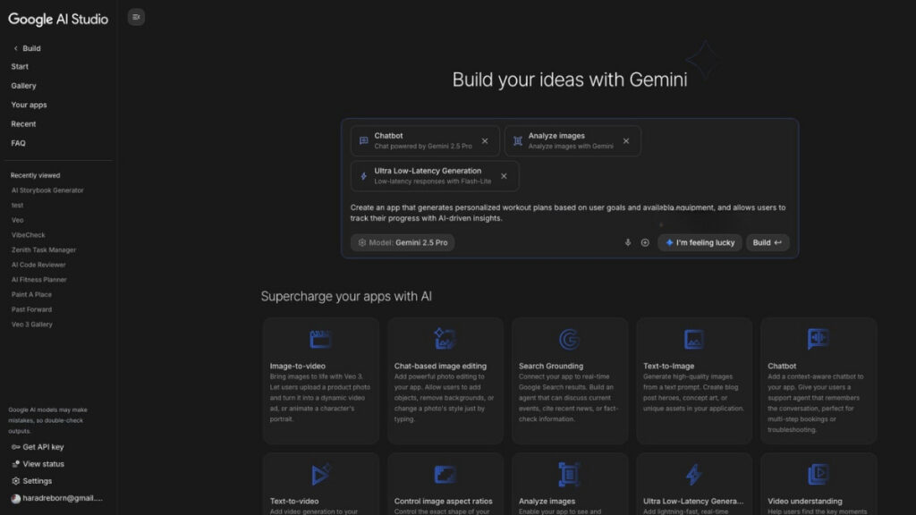Image resolution: width=916 pixels, height=515 pixels.
Task: Open Settings from the sidebar
Action: point(37,481)
